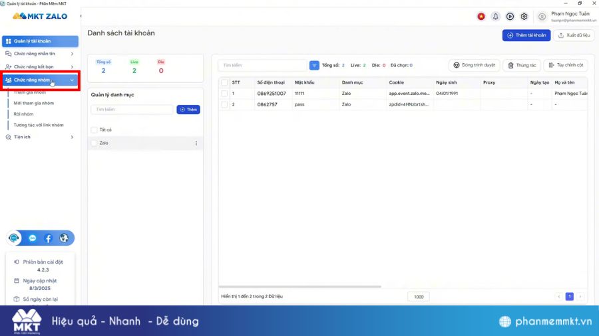Click the Số điện thoại column header
Screen dimensions: 599x336
[271, 82]
